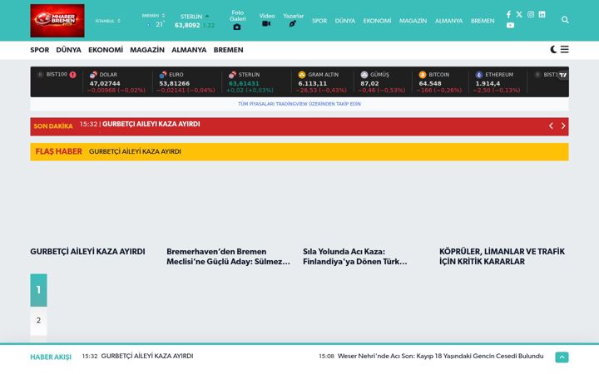Open ALMANYA in the teal header menu
This screenshot has height=374, width=599.
(448, 21)
